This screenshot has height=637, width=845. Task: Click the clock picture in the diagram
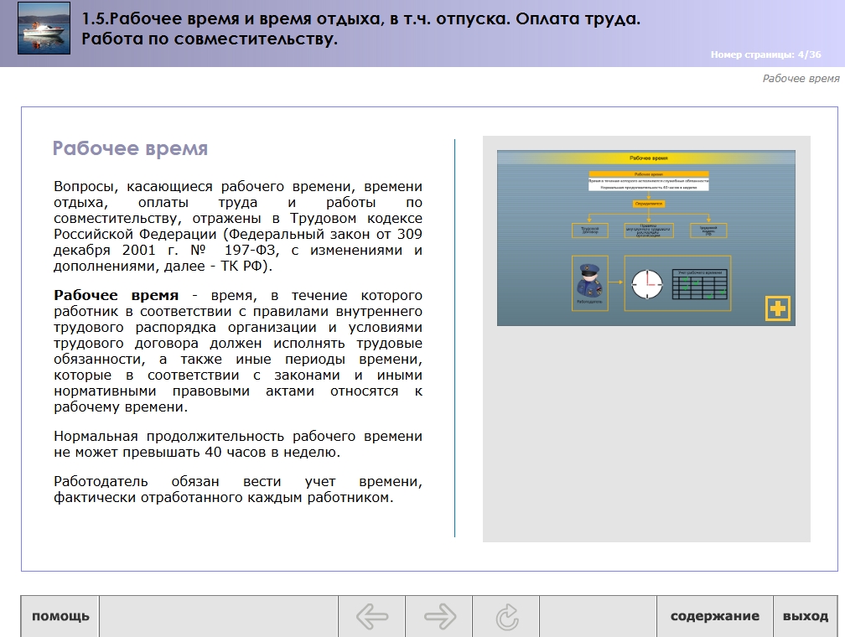coord(646,283)
